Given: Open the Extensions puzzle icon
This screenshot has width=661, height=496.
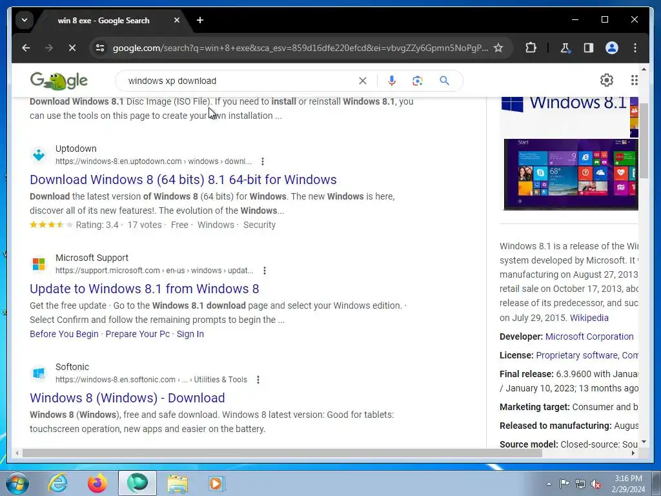Looking at the screenshot, I should [x=531, y=48].
